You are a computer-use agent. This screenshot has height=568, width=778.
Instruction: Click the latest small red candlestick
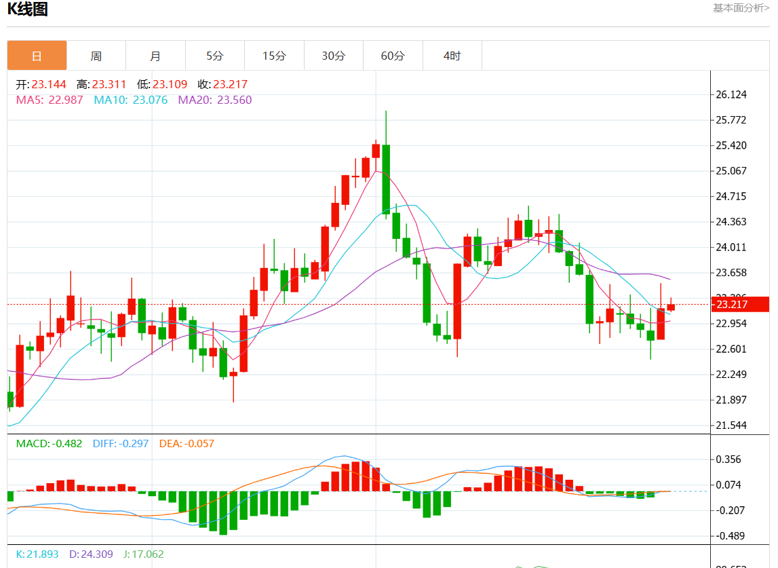[x=671, y=307]
